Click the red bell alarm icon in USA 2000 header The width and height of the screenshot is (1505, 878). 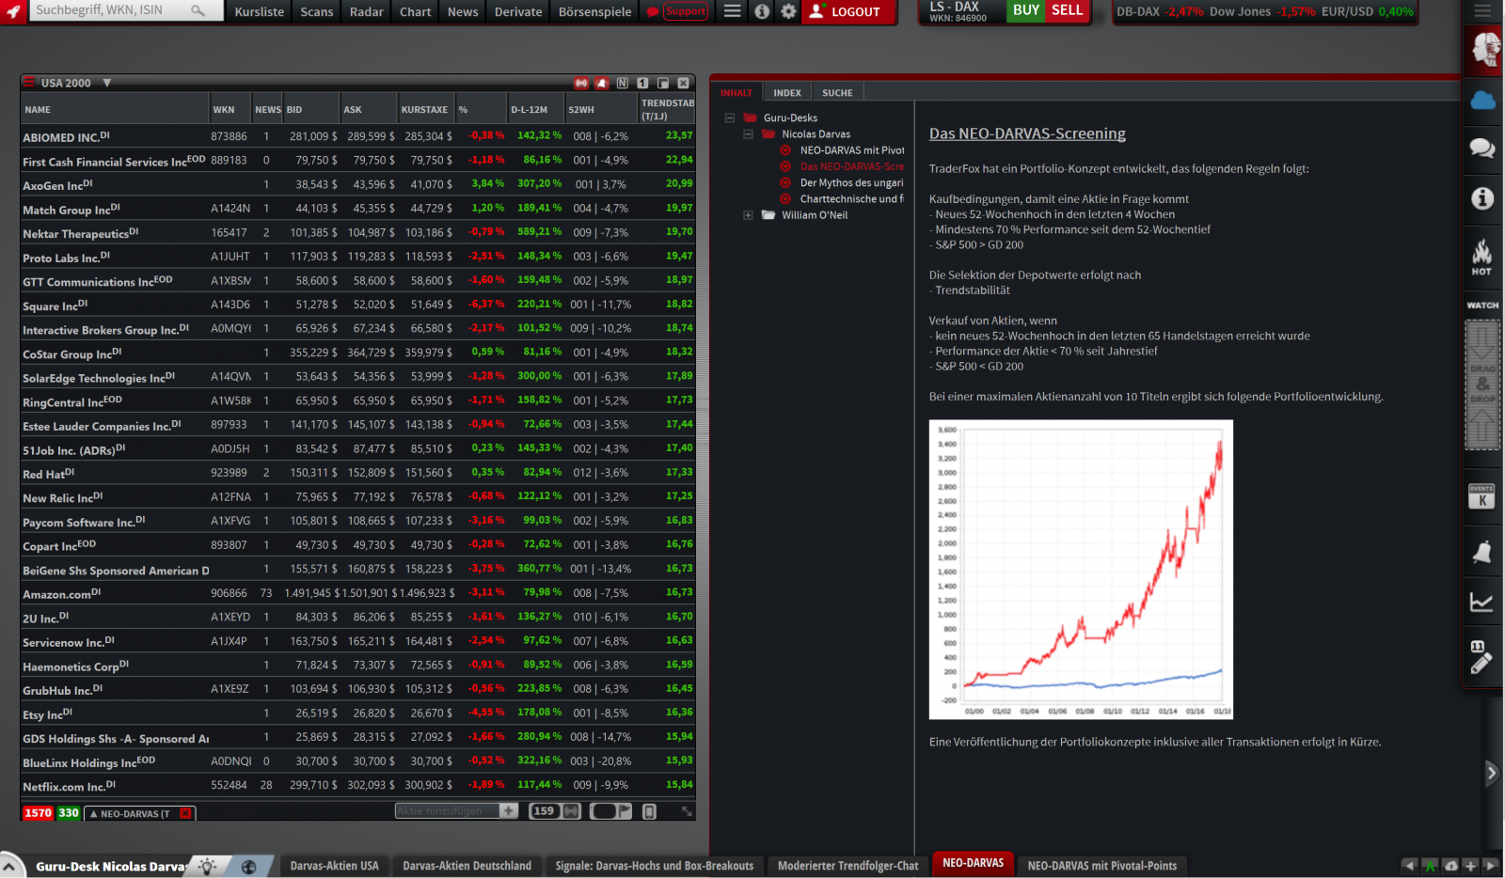point(602,83)
